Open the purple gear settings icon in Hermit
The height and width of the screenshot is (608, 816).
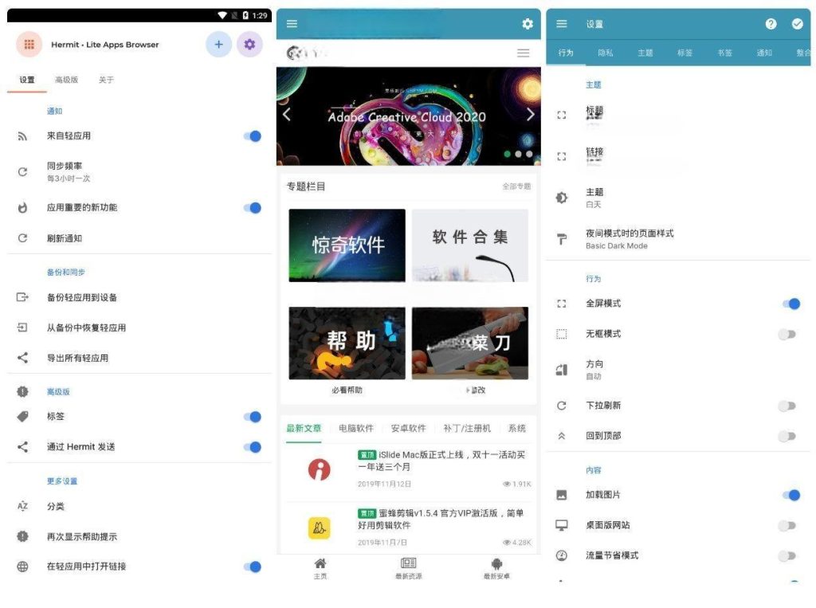click(x=249, y=45)
